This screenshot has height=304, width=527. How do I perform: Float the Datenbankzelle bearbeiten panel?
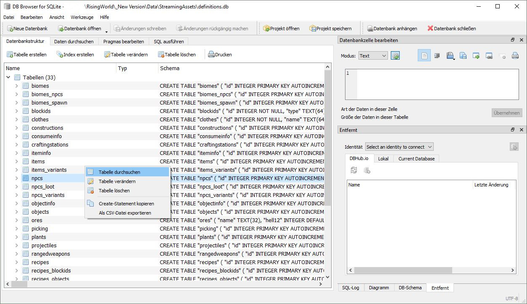click(513, 40)
